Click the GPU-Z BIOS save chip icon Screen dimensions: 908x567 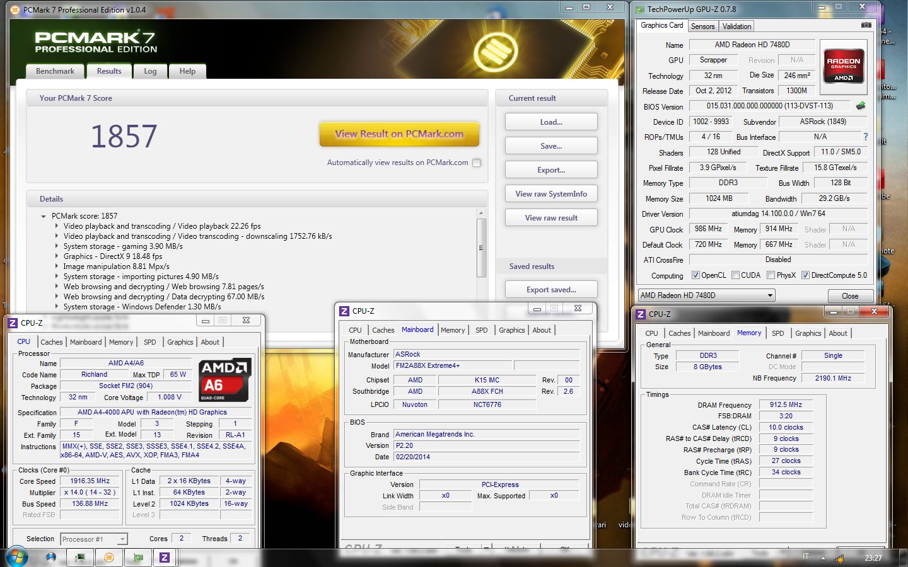tap(861, 106)
